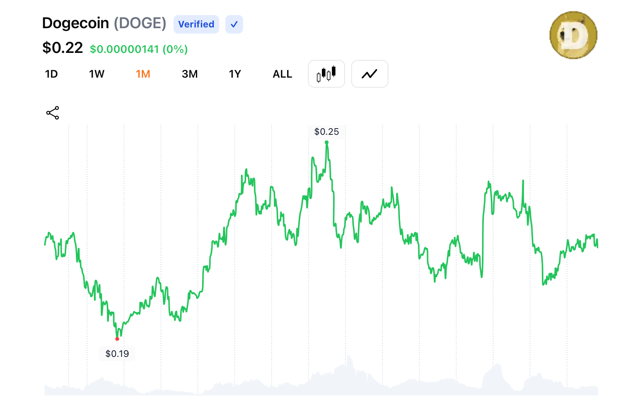Click the $0.22 current price
The width and height of the screenshot is (633, 404).
coord(63,48)
